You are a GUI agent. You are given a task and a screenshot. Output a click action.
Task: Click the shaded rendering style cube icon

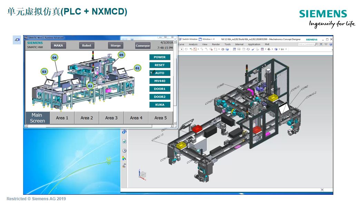pyautogui.click(x=276, y=49)
